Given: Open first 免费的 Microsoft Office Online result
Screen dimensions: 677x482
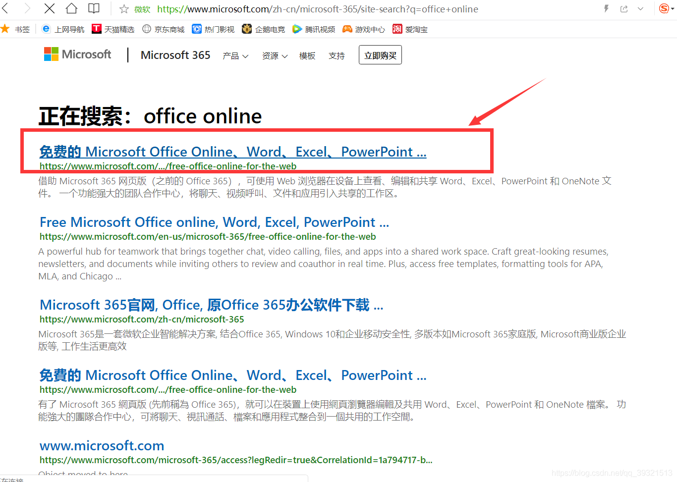Looking at the screenshot, I should (x=233, y=152).
